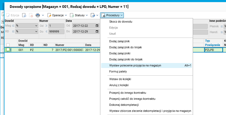This screenshot has width=226, height=115.
Task: Select Dodaj załączniki menu item
Action: pos(147,53)
